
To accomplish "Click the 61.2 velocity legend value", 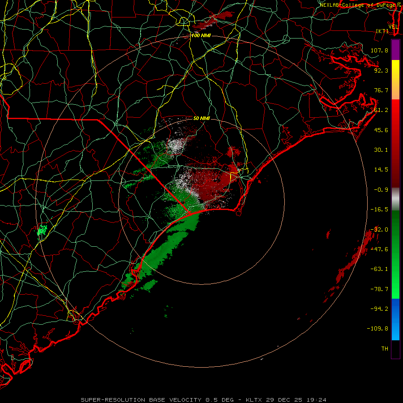I will coord(381,110).
